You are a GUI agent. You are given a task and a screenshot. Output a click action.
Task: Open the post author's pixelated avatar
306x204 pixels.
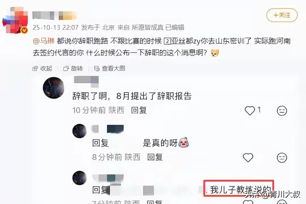coord(15,20)
